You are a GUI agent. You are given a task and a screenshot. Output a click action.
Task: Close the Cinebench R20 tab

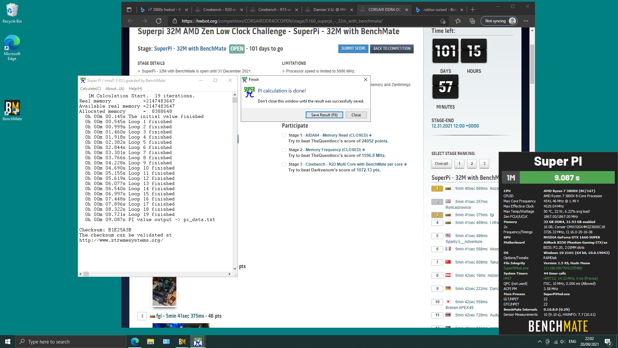[241, 10]
